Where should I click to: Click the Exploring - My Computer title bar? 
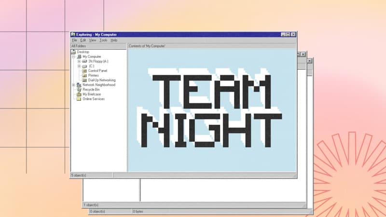point(183,34)
